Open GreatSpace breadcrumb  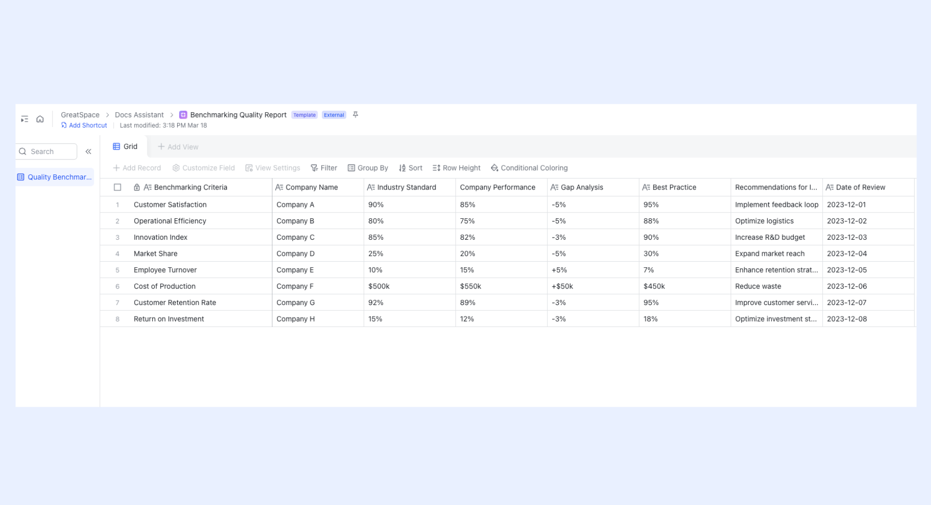pyautogui.click(x=80, y=115)
